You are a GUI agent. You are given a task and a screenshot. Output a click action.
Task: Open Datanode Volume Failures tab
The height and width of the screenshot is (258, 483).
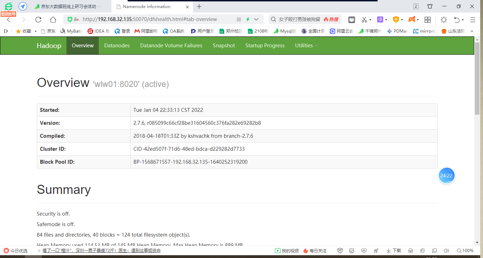coord(171,46)
